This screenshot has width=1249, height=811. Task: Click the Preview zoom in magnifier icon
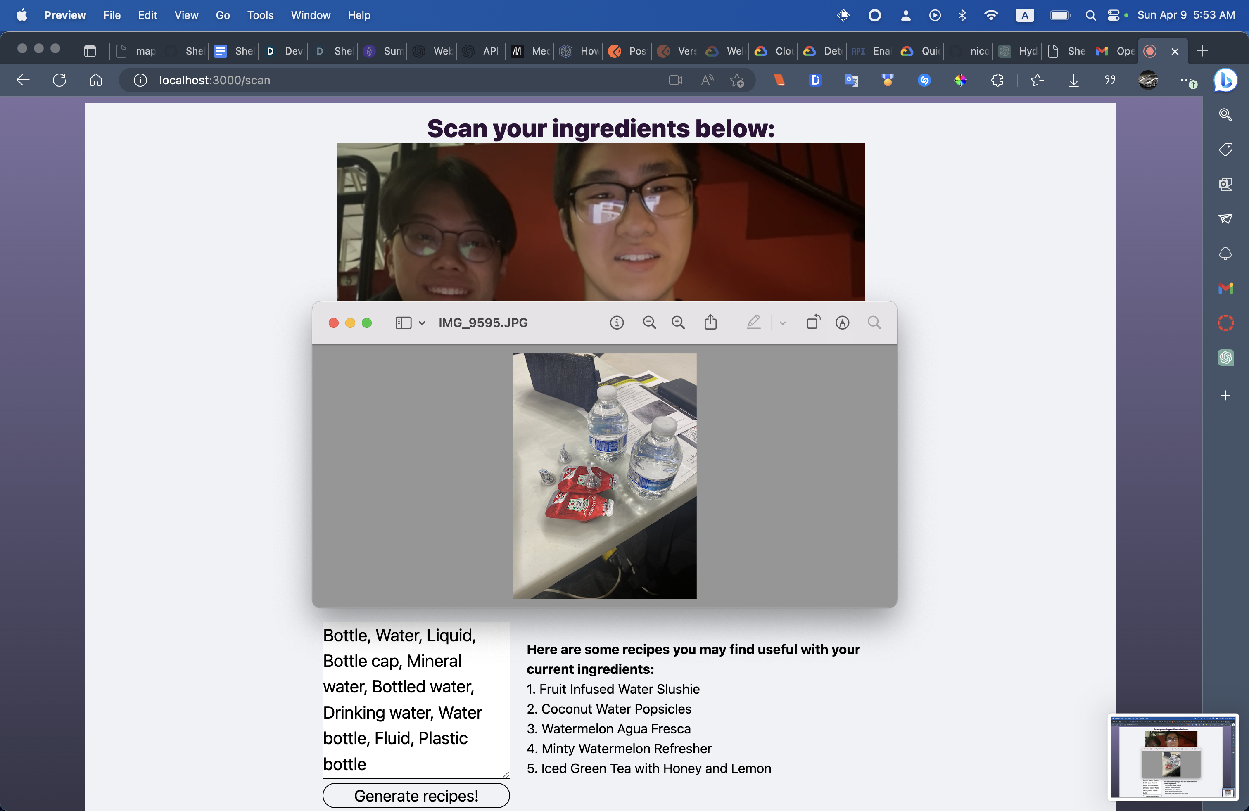678,323
